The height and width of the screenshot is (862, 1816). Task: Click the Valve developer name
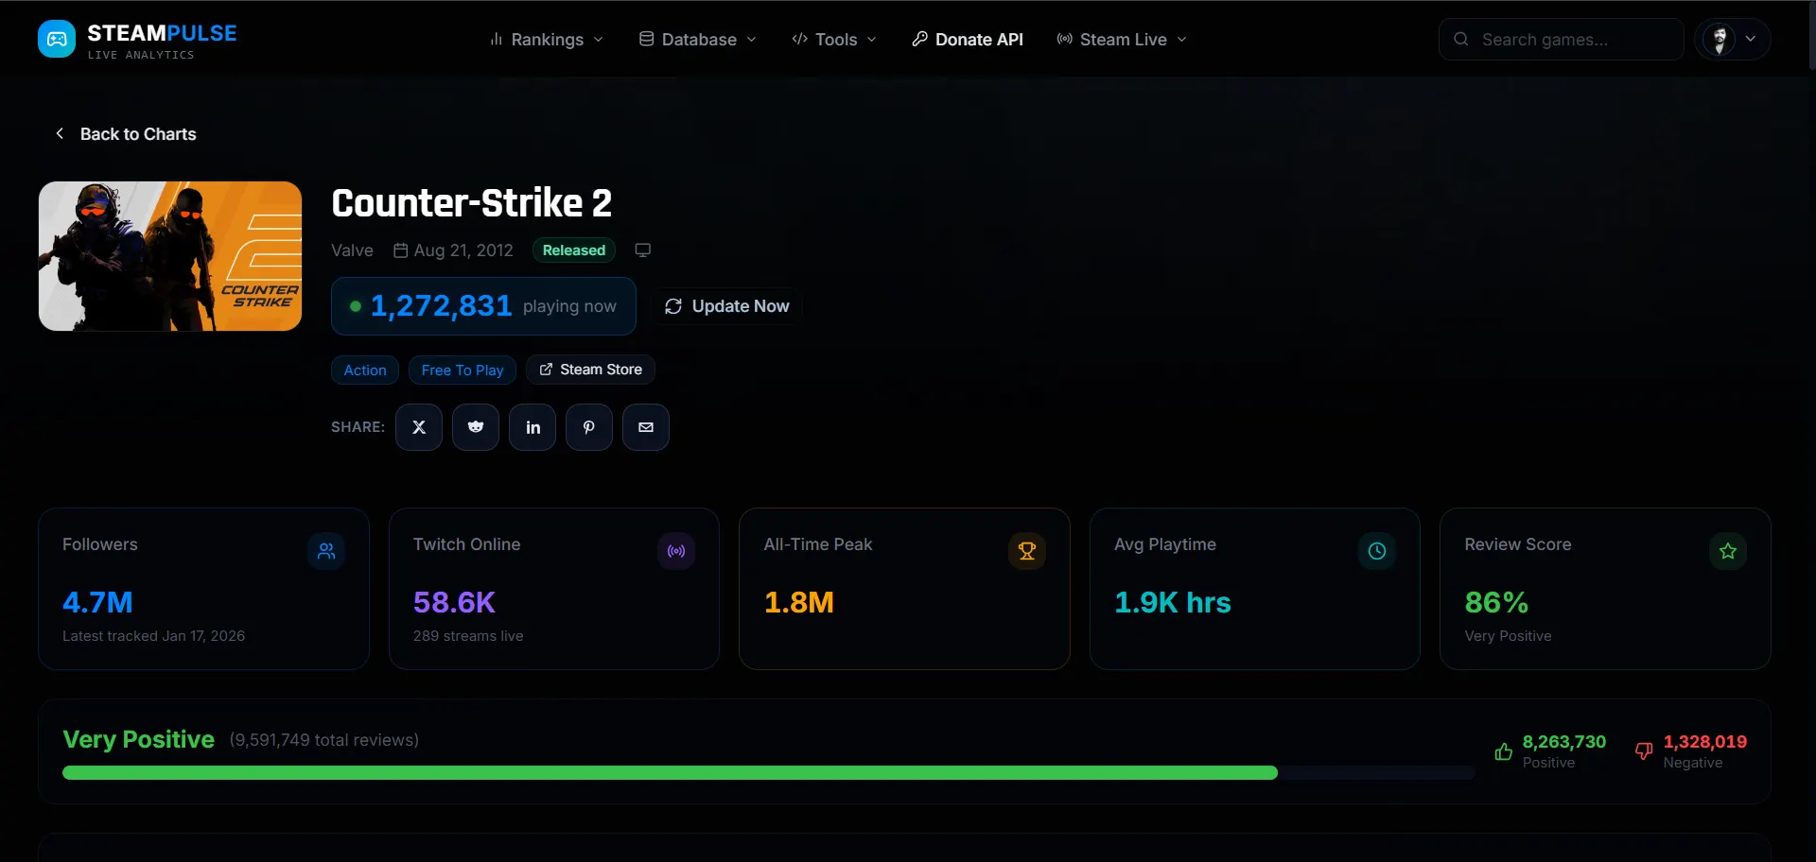(x=352, y=250)
